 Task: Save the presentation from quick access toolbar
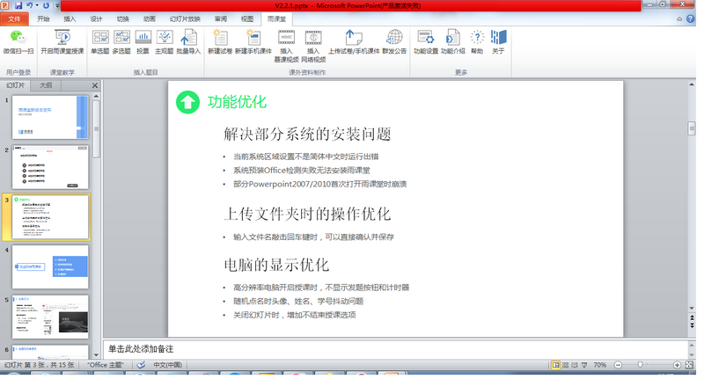click(x=18, y=5)
